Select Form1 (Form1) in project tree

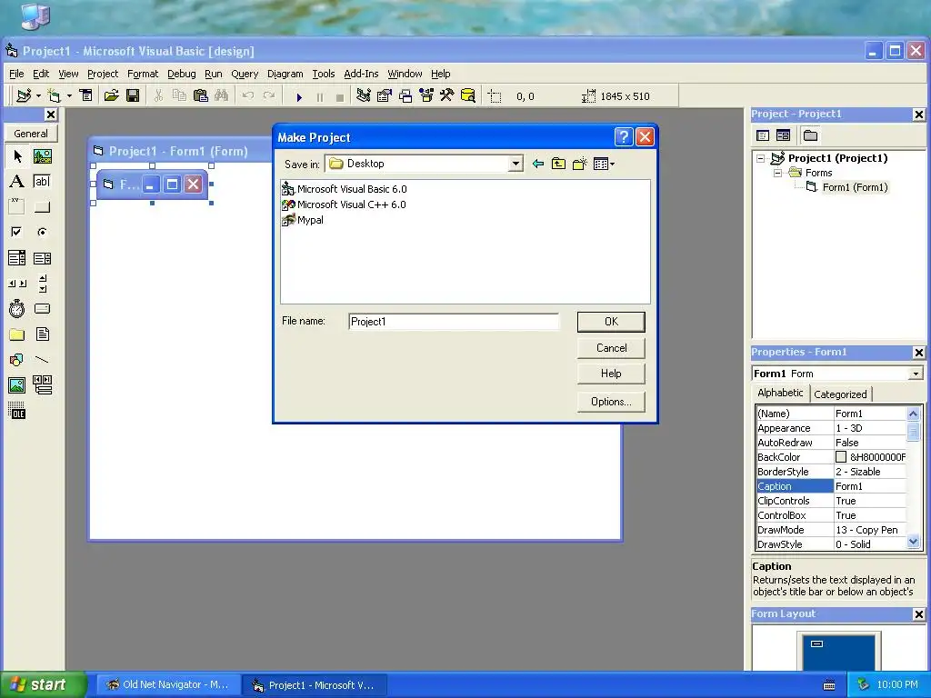click(x=855, y=187)
